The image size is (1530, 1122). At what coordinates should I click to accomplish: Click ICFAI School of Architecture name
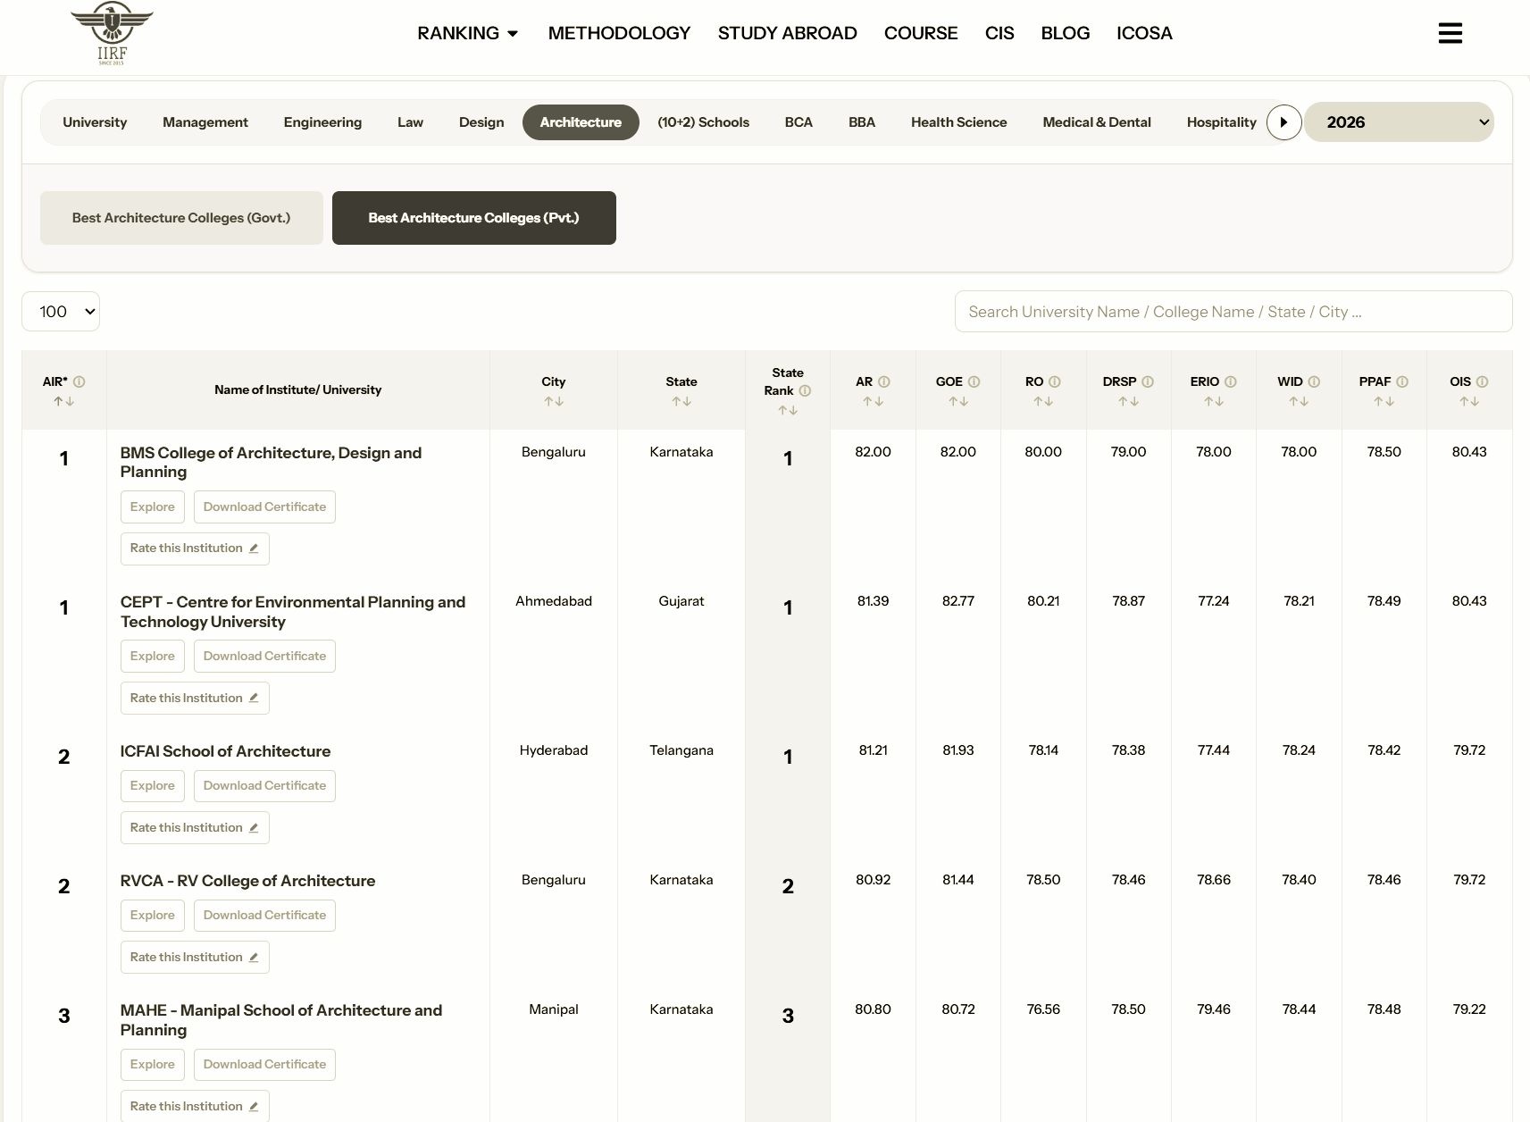(x=225, y=751)
